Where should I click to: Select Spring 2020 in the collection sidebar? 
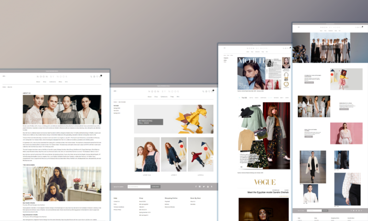tap(117, 108)
